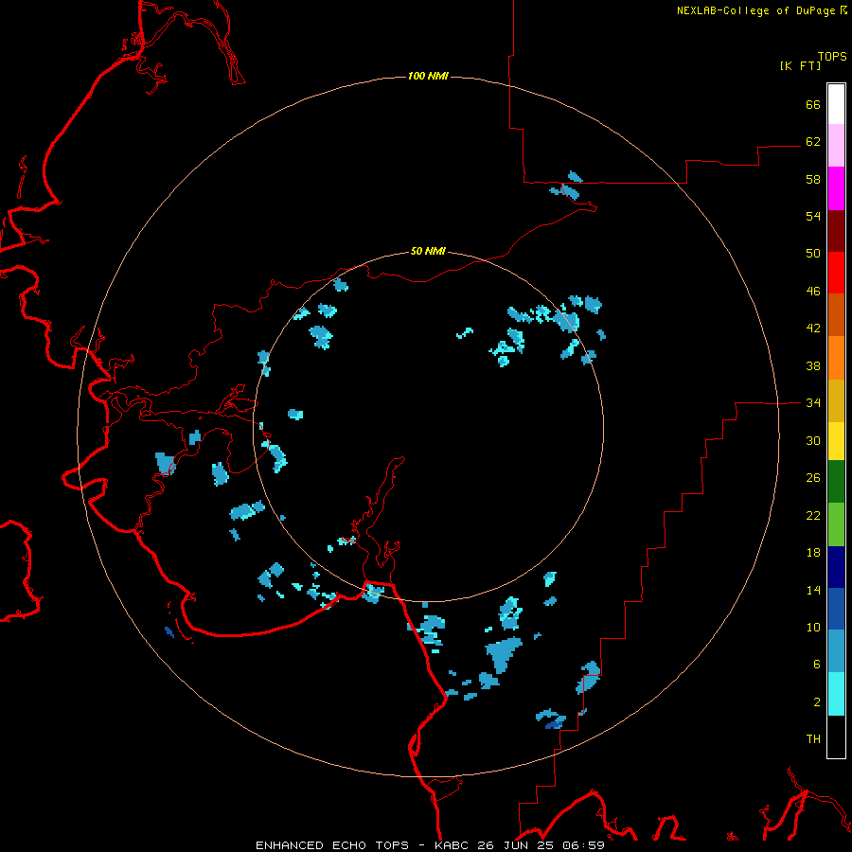Click the '6' legend value label
Image resolution: width=852 pixels, height=852 pixels.
pos(817,665)
